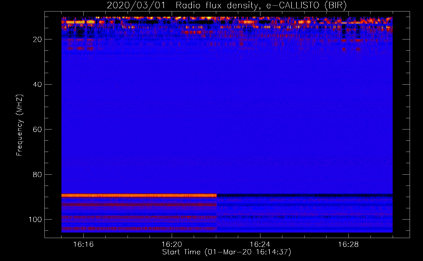Click the frequency tick label '100'
This screenshot has width=423, height=261.
coord(35,220)
